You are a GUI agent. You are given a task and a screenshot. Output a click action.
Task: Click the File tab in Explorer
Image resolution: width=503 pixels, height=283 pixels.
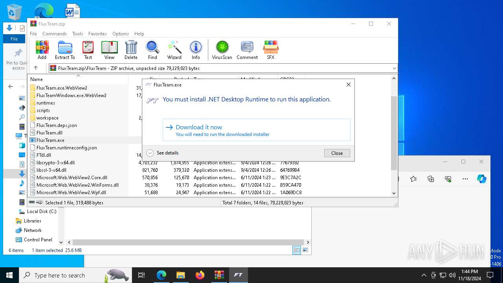(14, 39)
